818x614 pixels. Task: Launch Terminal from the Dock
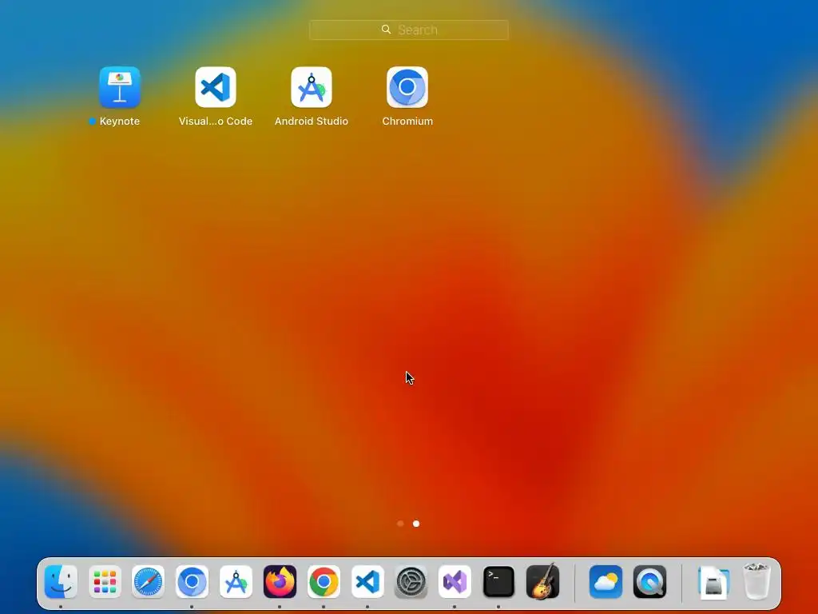tap(498, 582)
